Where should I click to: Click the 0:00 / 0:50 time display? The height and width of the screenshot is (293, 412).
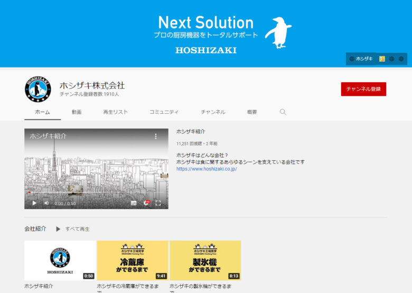tap(65, 203)
